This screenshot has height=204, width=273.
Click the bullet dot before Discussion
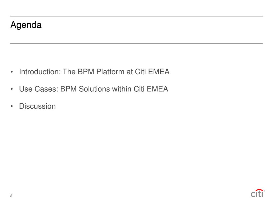pyautogui.click(x=12, y=106)
